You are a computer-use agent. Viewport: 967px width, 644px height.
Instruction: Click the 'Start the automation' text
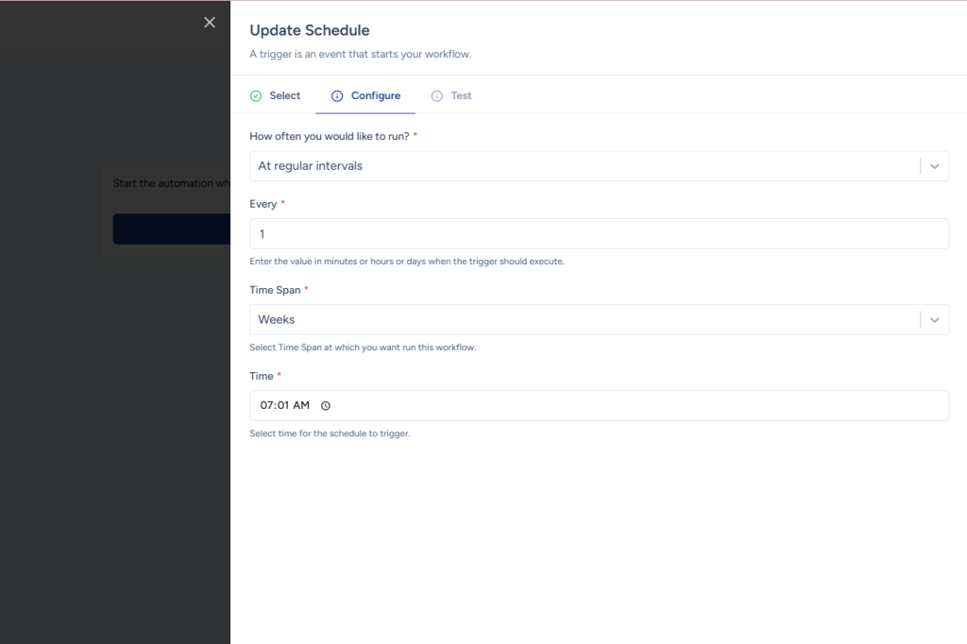(163, 183)
